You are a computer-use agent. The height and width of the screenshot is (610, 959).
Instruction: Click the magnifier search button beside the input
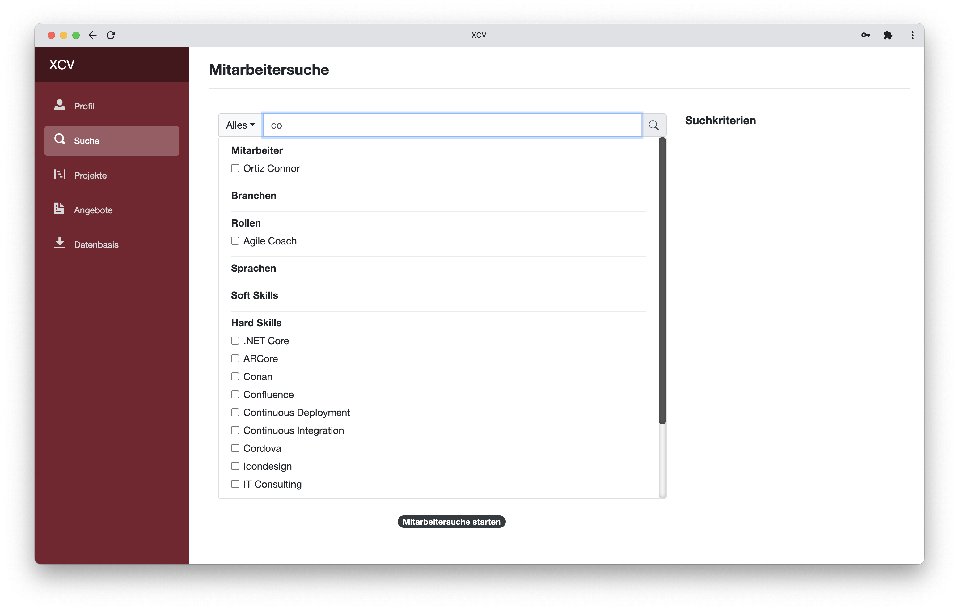[x=653, y=125]
